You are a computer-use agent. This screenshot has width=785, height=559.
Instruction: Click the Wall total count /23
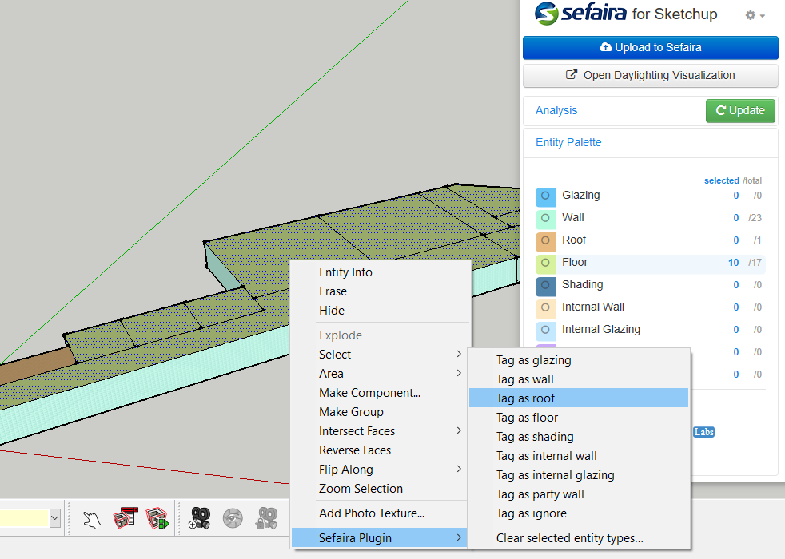click(x=755, y=218)
